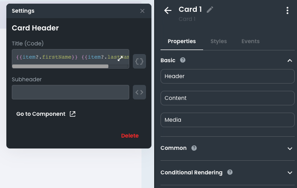Click the Title code horizontal scrollbar

coord(60,66)
